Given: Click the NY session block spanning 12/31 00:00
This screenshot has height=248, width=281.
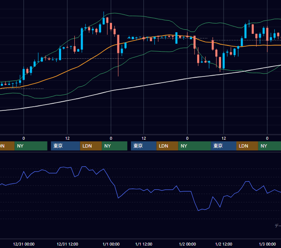Looking at the screenshot, I should (x=31, y=146).
